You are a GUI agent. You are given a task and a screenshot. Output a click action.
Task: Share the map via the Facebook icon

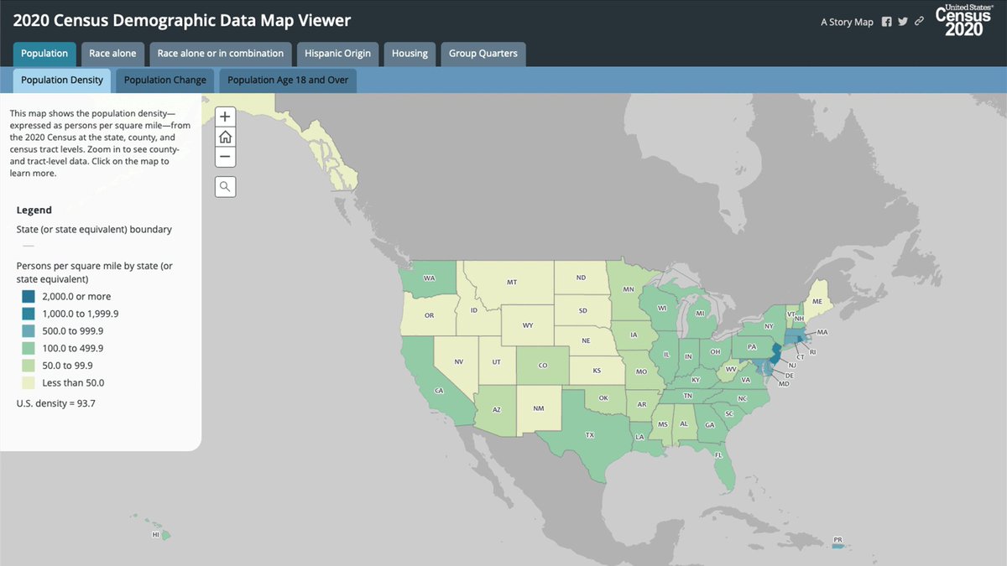(x=887, y=21)
